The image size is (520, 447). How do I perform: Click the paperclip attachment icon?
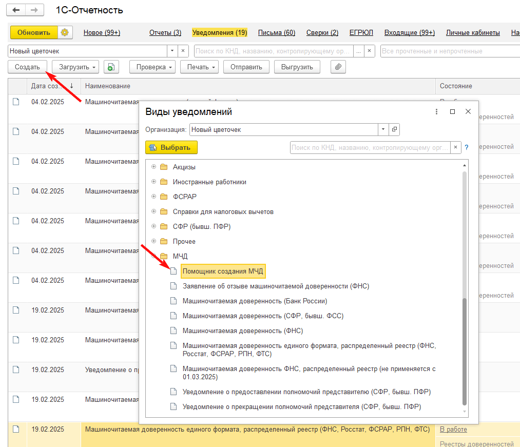point(338,67)
